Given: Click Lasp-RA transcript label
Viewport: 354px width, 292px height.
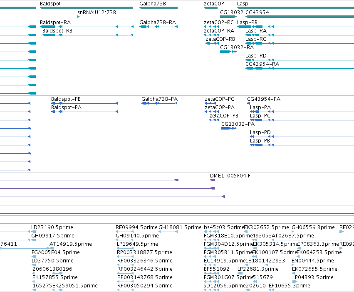Looking at the screenshot, I should point(256,31).
